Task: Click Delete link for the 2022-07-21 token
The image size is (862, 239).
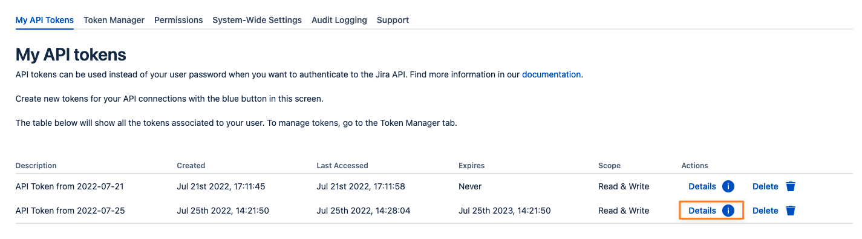Action: pos(765,186)
